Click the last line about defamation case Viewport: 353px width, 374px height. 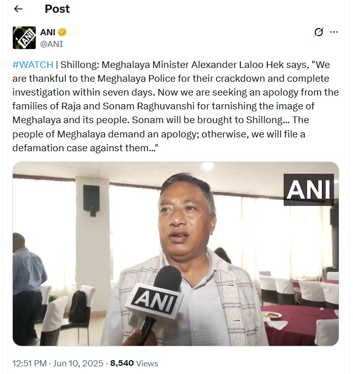point(85,148)
